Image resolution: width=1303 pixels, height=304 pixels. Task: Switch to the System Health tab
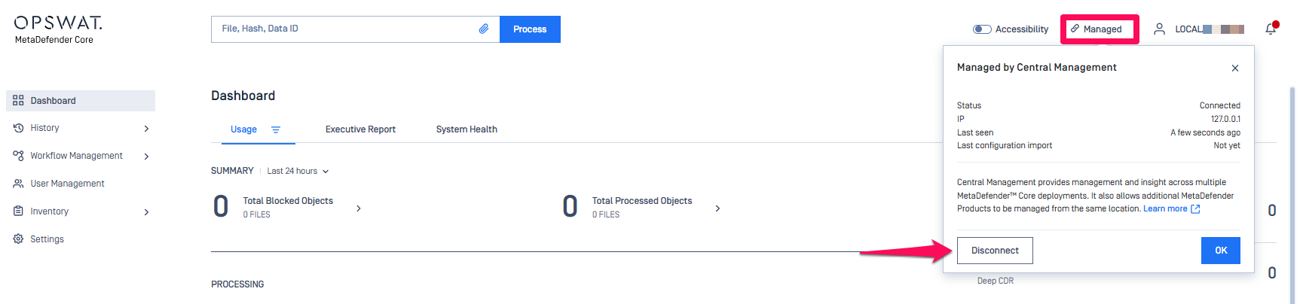click(x=466, y=129)
